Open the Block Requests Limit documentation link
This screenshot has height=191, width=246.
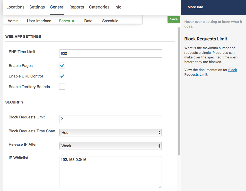[x=210, y=72]
